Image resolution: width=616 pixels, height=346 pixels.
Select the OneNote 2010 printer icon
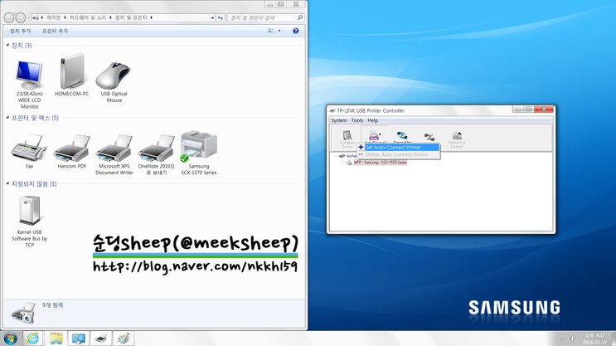pos(157,154)
